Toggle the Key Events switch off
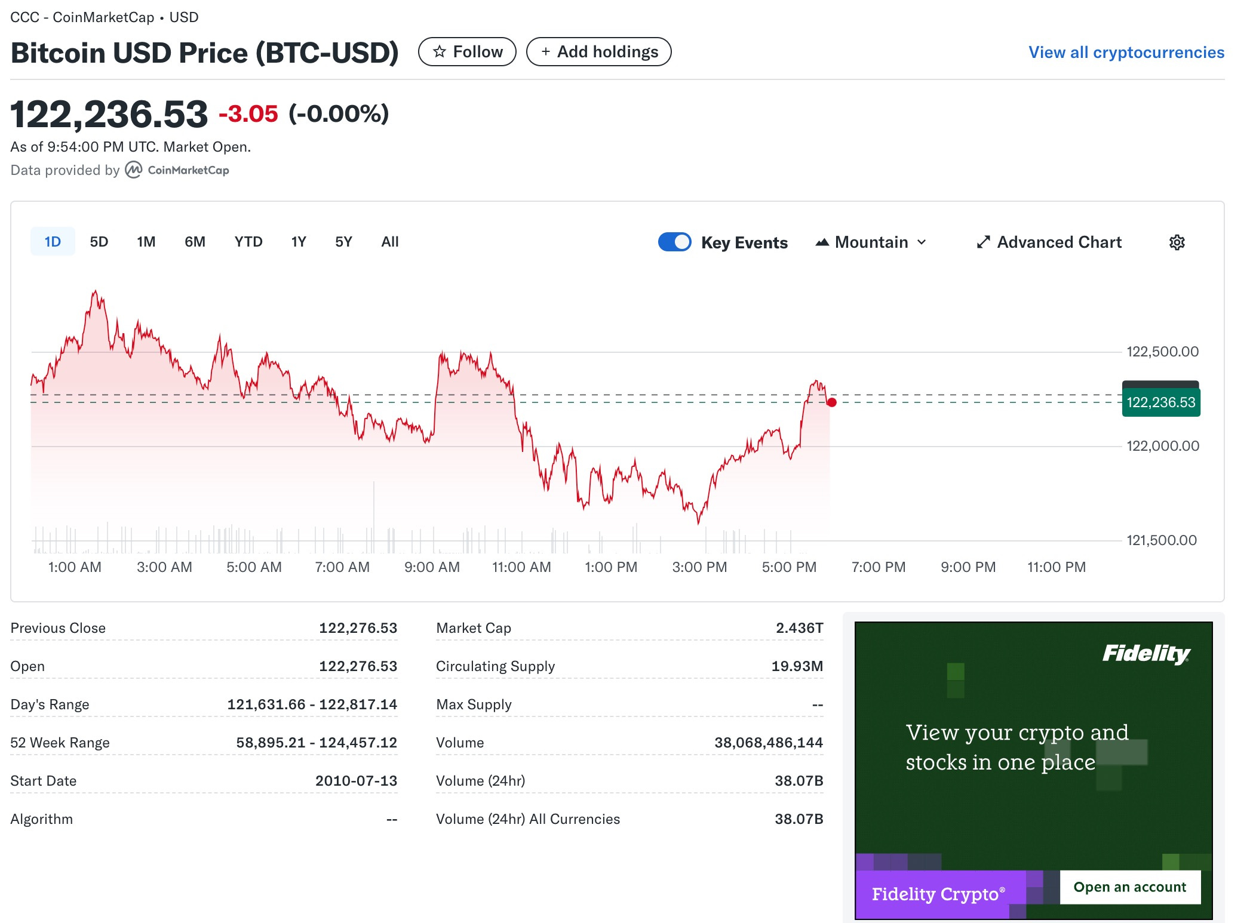This screenshot has width=1253, height=923. click(x=674, y=242)
